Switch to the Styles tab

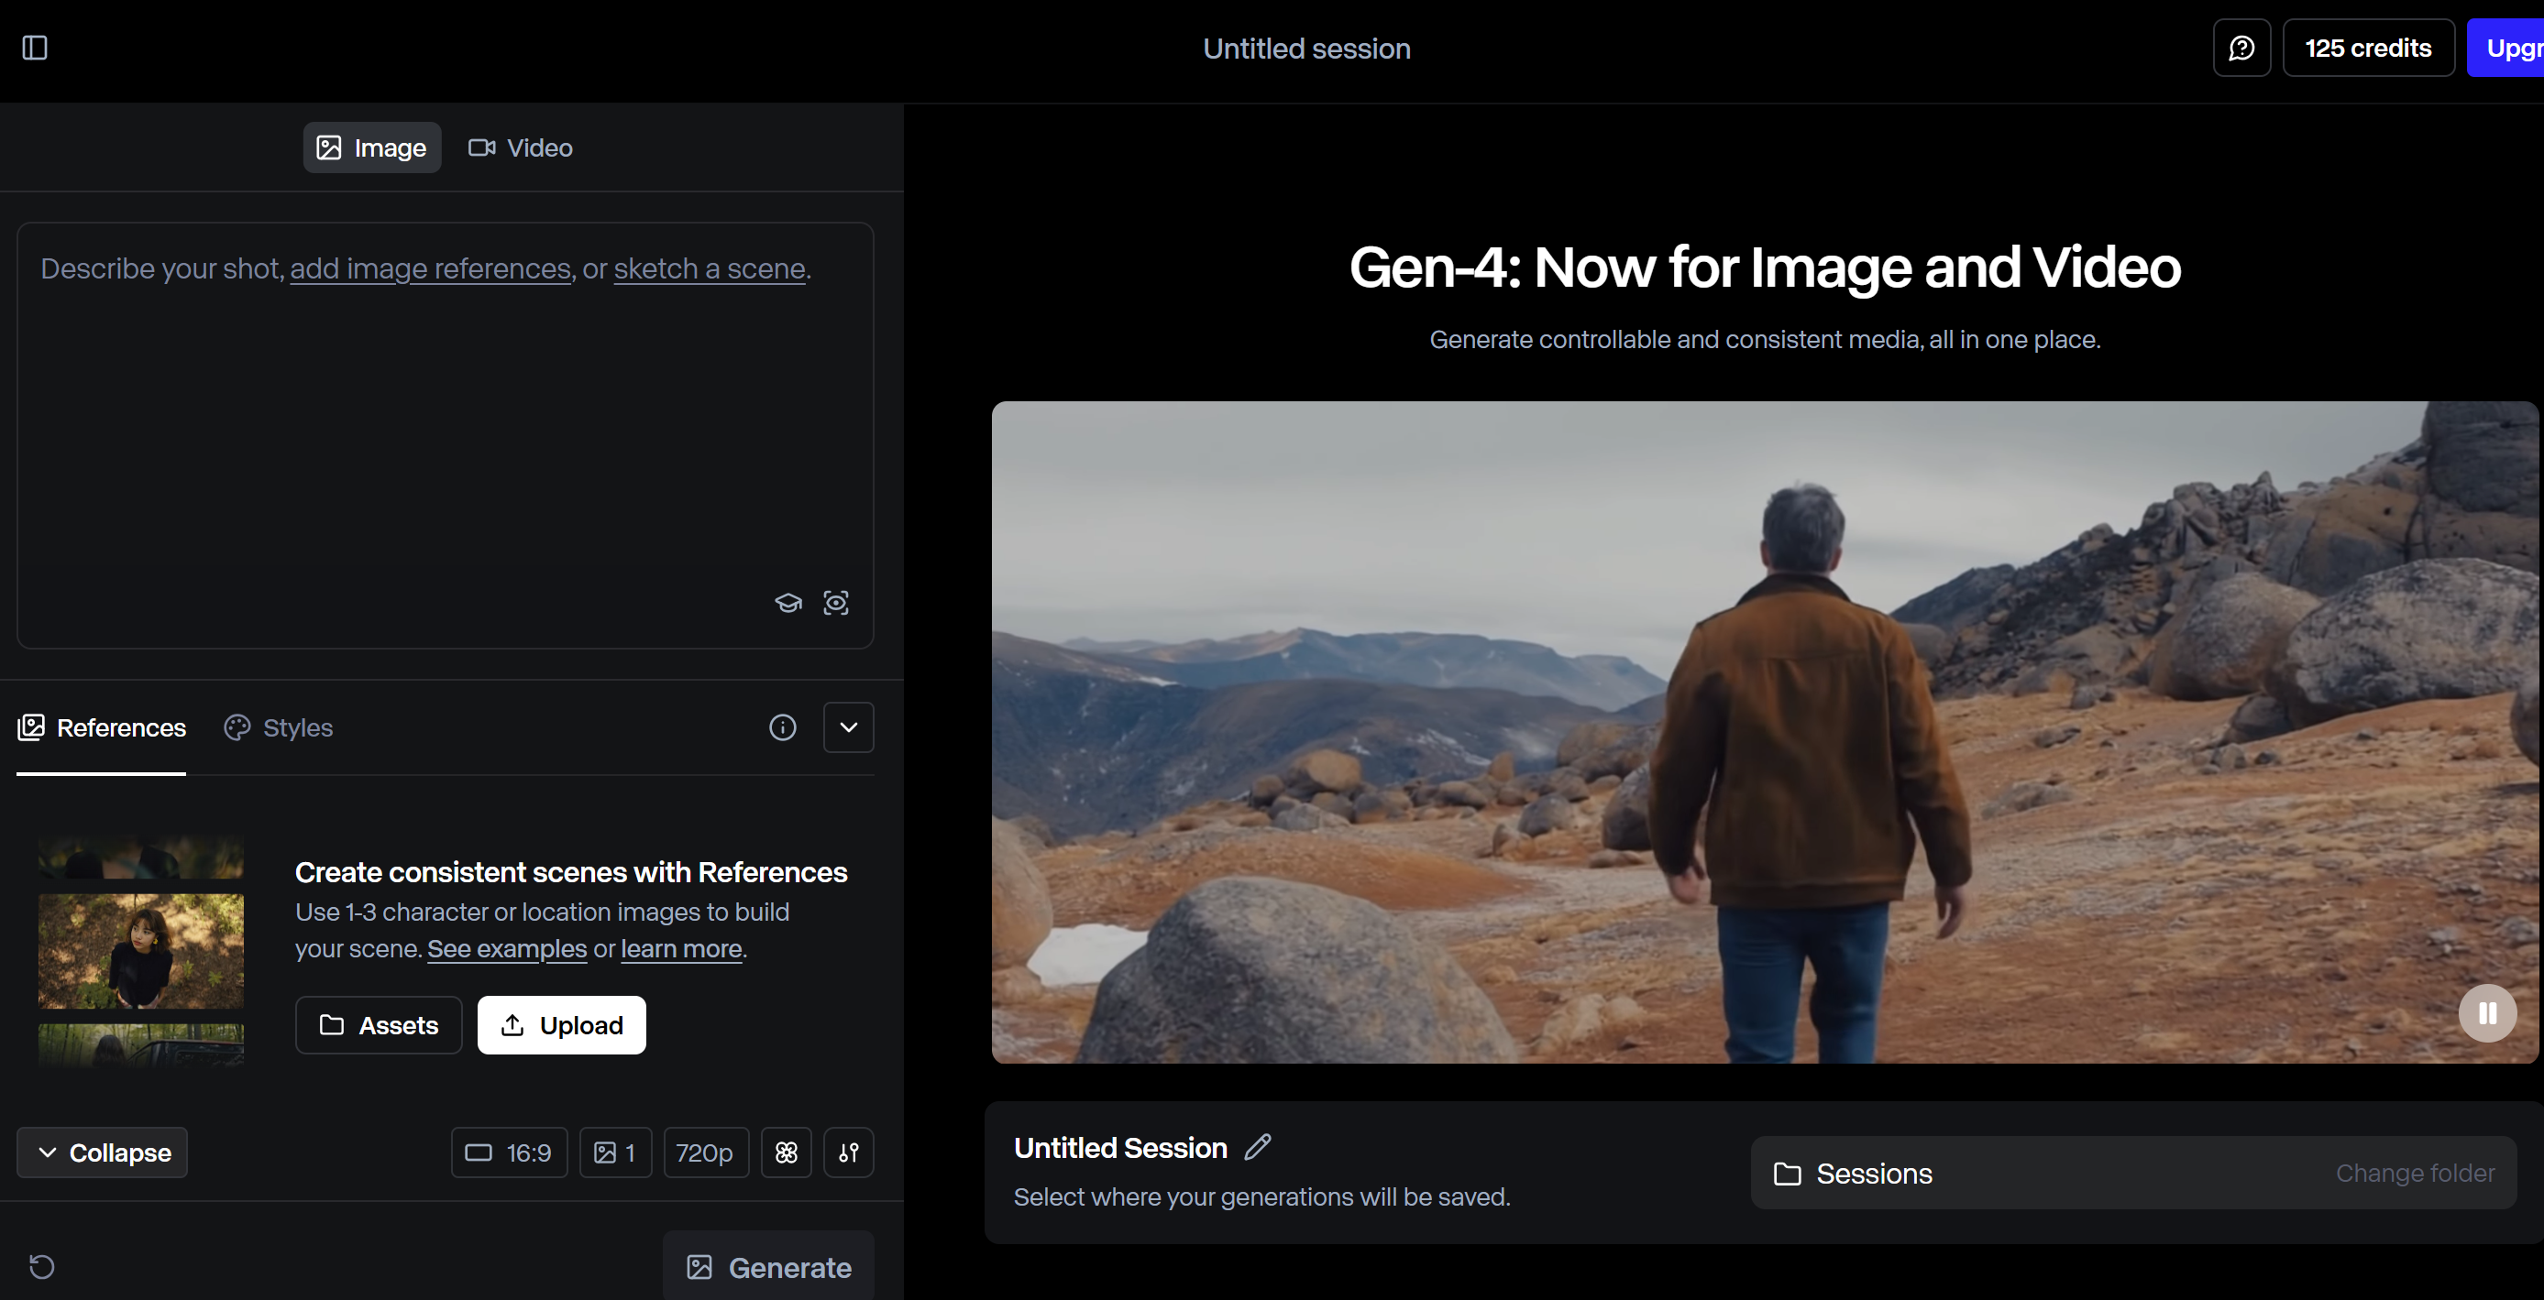coord(279,727)
